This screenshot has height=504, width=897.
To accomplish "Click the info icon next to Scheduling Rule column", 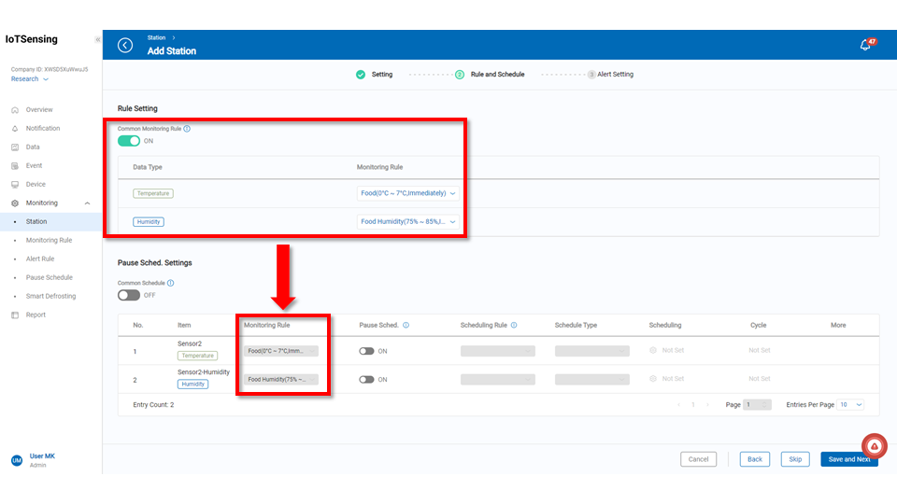I will coord(515,326).
